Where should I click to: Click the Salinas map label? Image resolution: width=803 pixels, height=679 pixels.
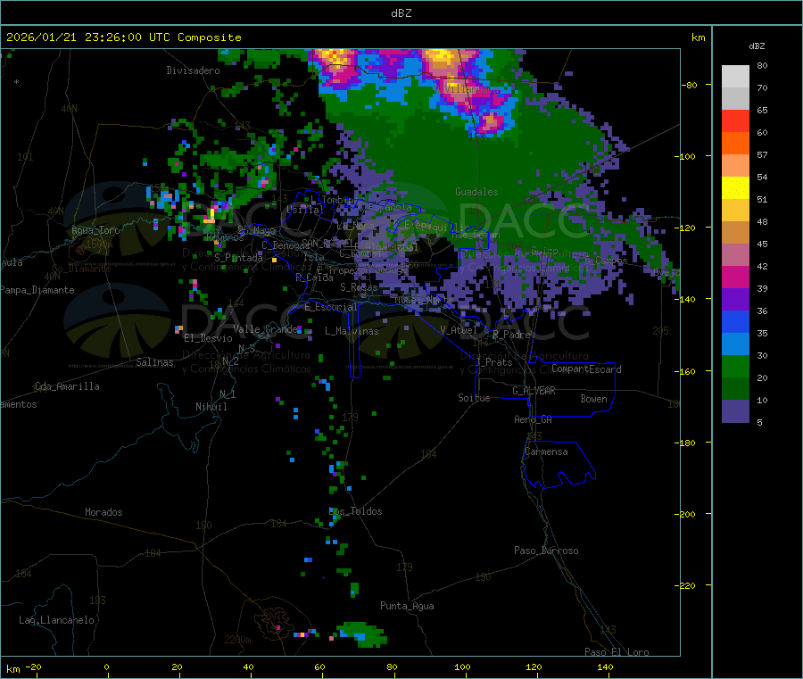[x=154, y=362]
